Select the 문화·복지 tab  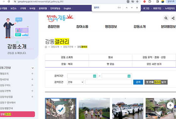[67, 64]
